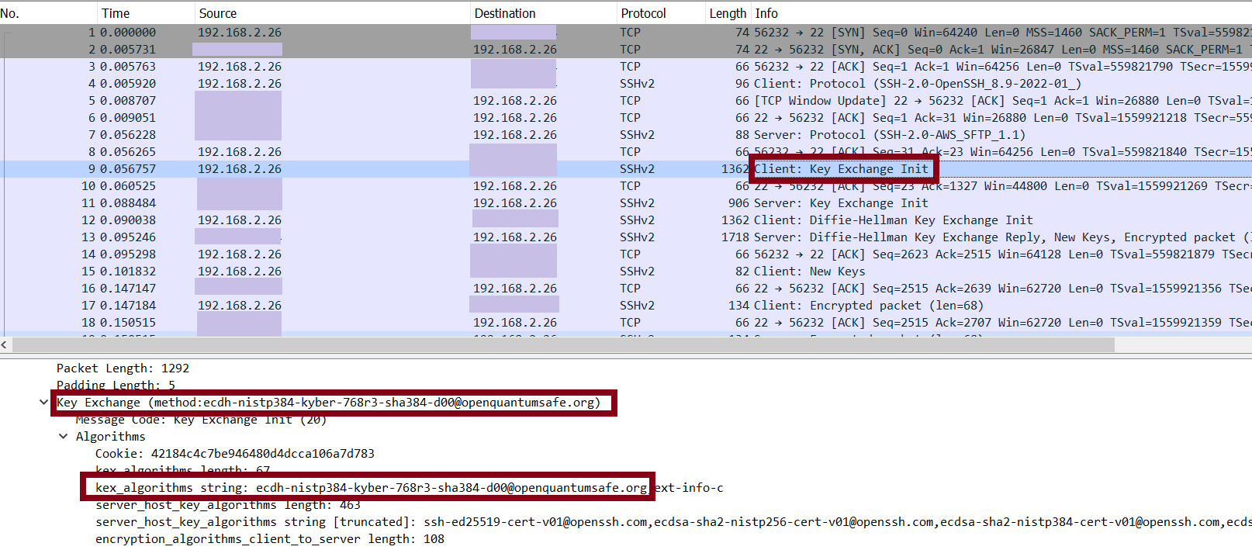The height and width of the screenshot is (550, 1252).
Task: Select the Packet Length: 1292 detail line
Action: point(123,368)
